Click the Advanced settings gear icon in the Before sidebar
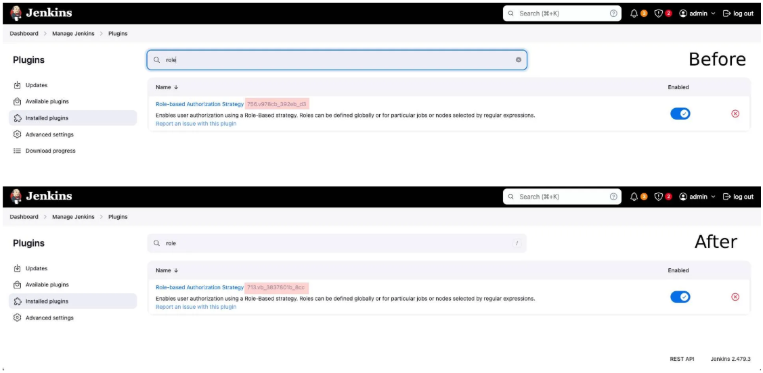The height and width of the screenshot is (373, 763). [x=17, y=134]
